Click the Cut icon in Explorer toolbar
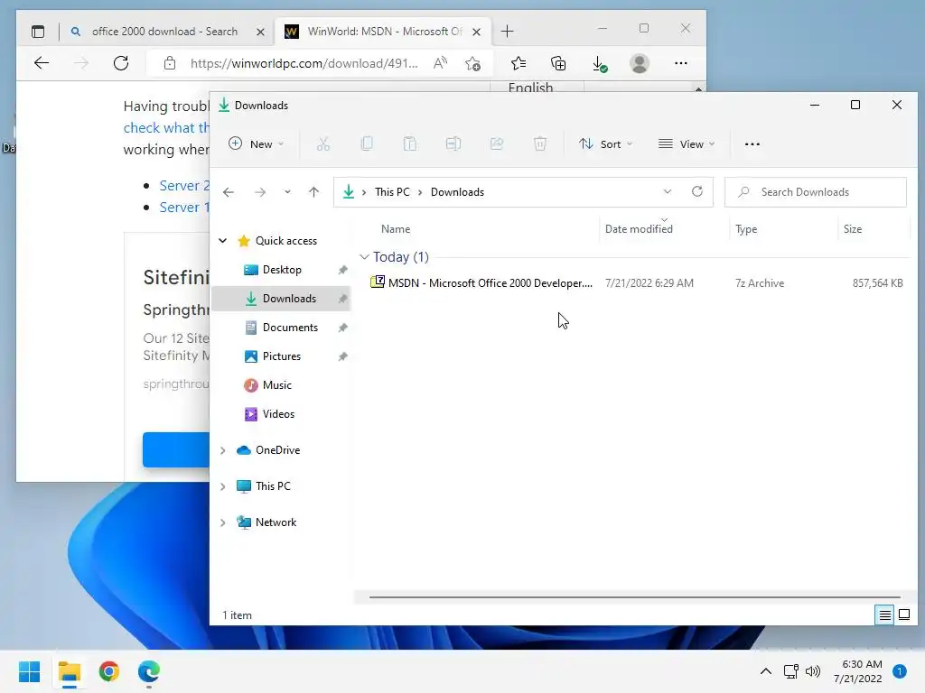The height and width of the screenshot is (693, 925). pyautogui.click(x=323, y=143)
